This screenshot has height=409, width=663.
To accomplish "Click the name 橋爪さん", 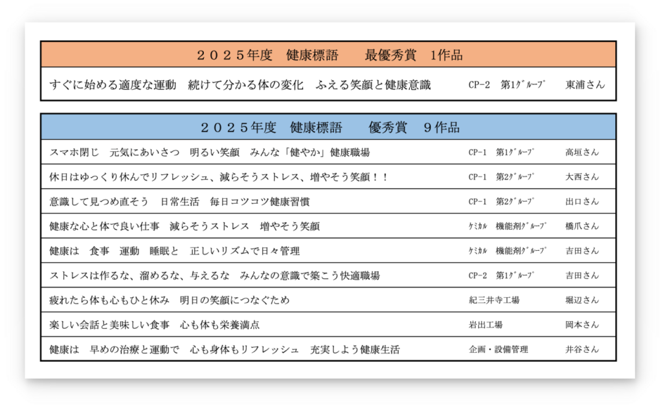I will pos(581,226).
